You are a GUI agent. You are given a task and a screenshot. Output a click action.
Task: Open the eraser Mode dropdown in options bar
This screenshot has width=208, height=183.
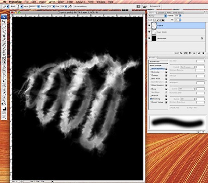tap(35, 6)
